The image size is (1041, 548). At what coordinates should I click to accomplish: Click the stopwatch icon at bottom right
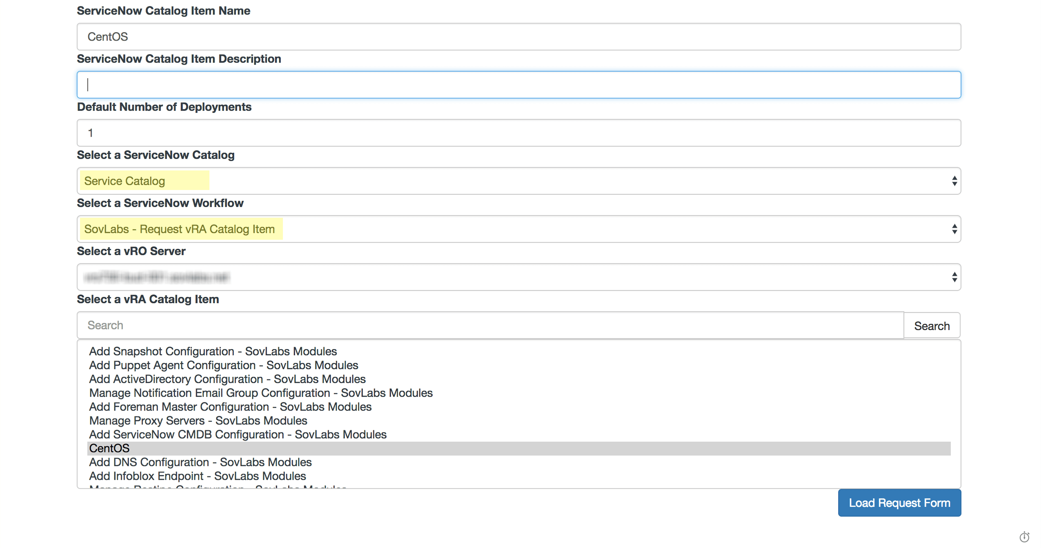click(x=1024, y=537)
